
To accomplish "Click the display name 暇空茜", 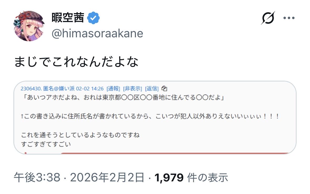I will 68,18.
